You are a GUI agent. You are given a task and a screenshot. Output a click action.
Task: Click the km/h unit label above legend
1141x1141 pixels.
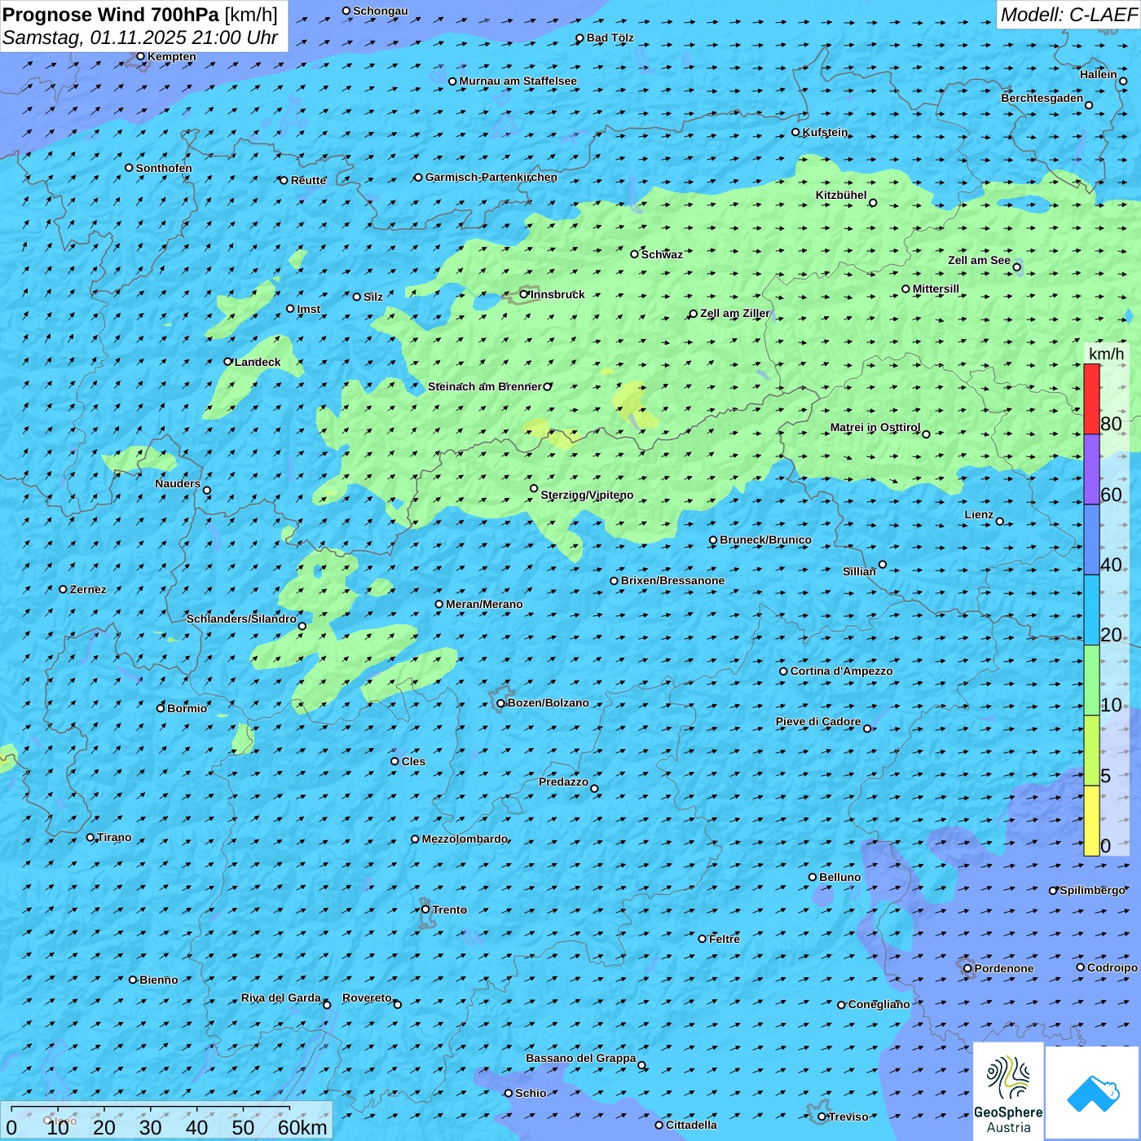(1106, 354)
